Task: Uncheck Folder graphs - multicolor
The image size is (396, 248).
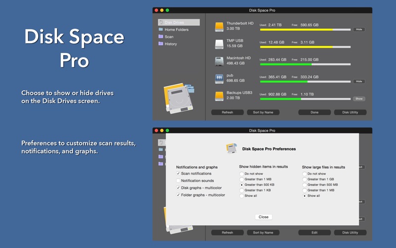Action: 178,195
